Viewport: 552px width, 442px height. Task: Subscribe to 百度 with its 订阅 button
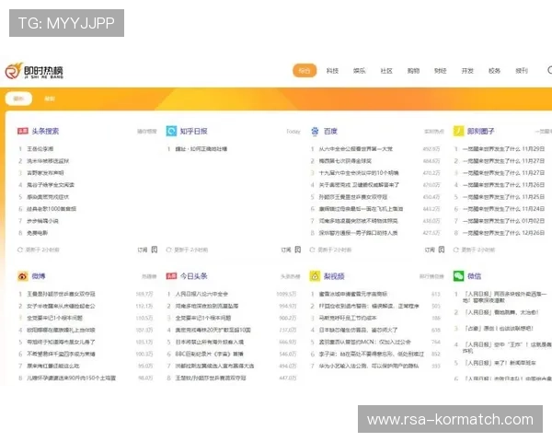(434, 250)
